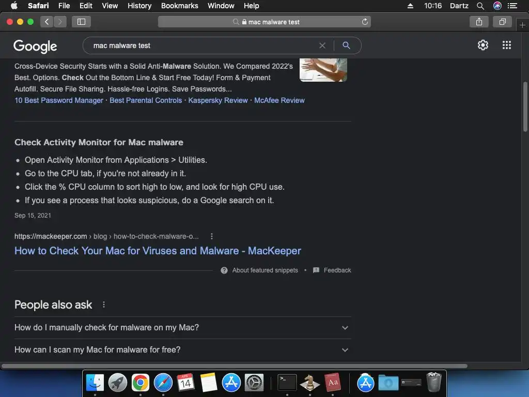Reload the page using the refresh icon
This screenshot has width=529, height=397.
(365, 22)
